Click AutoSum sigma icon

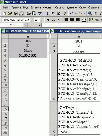pyautogui.click(x=96, y=13)
